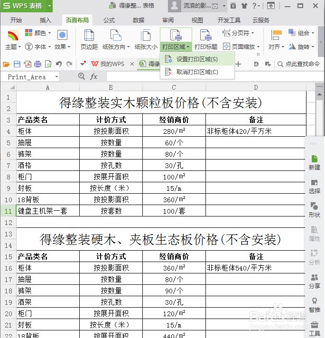Viewport: 325px width, 338px height.
Task: Click the shirt skin icon in title bar
Action: point(244,6)
